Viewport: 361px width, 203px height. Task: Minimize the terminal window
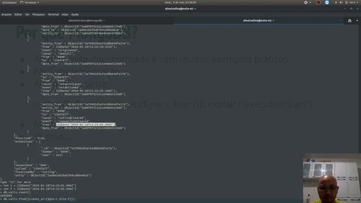345,8
